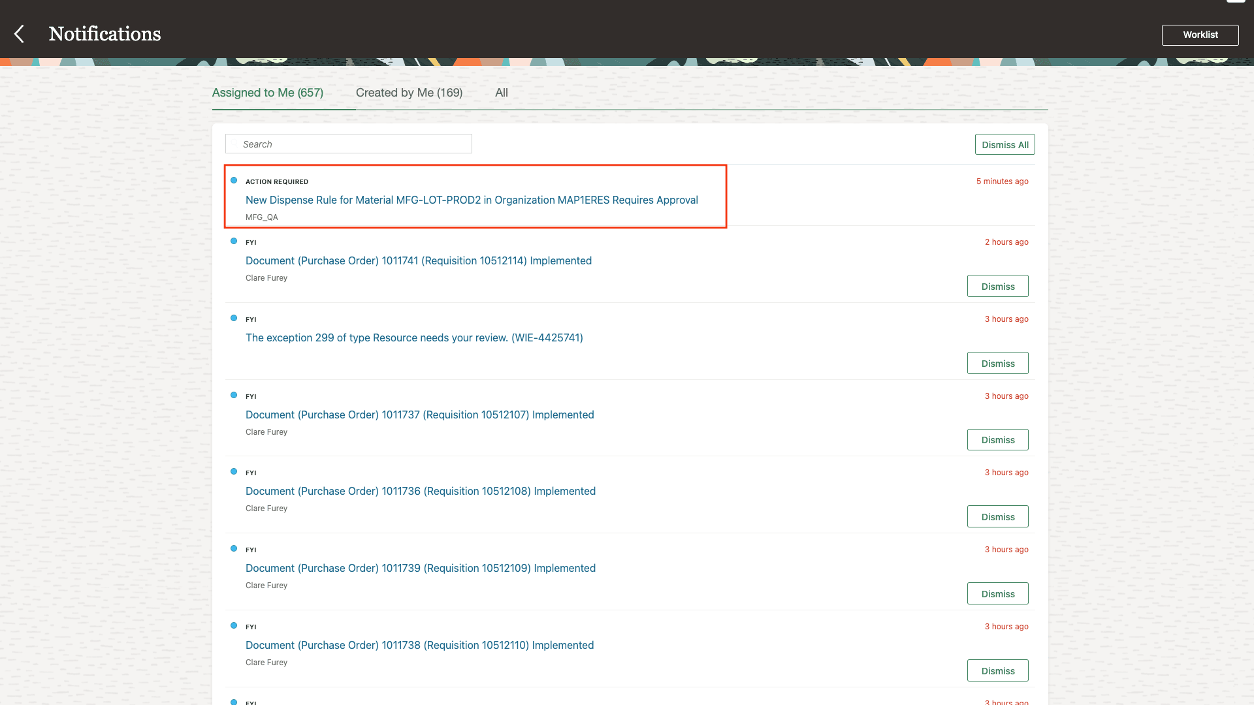Open Purchase Order 1011741 notification
The height and width of the screenshot is (705, 1254).
419,260
